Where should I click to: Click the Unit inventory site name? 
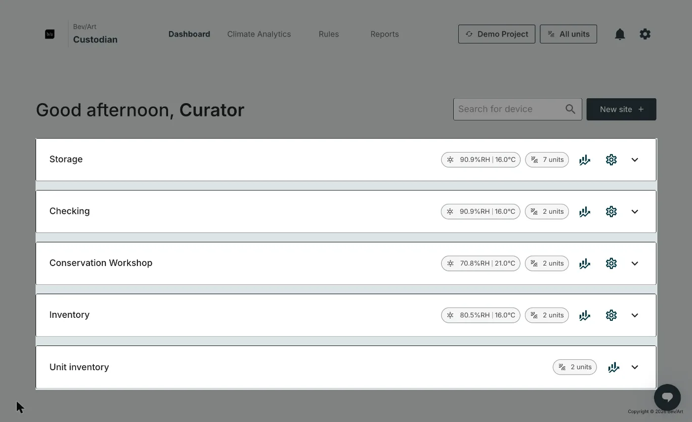79,367
